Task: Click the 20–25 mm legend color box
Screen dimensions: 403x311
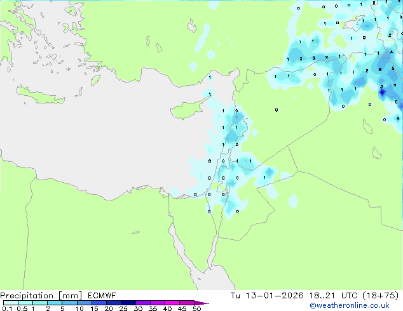Action: click(113, 303)
